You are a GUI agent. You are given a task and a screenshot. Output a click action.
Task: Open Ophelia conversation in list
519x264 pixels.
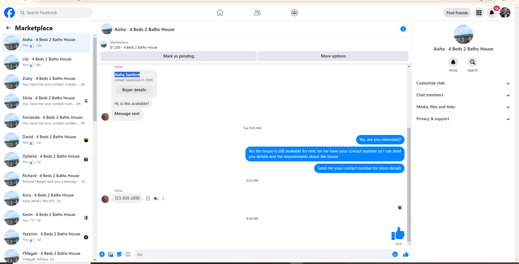pyautogui.click(x=46, y=160)
